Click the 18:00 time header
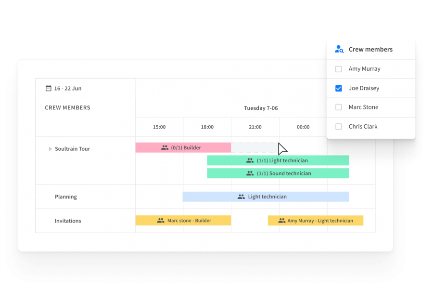The width and height of the screenshot is (433, 289). pyautogui.click(x=207, y=127)
